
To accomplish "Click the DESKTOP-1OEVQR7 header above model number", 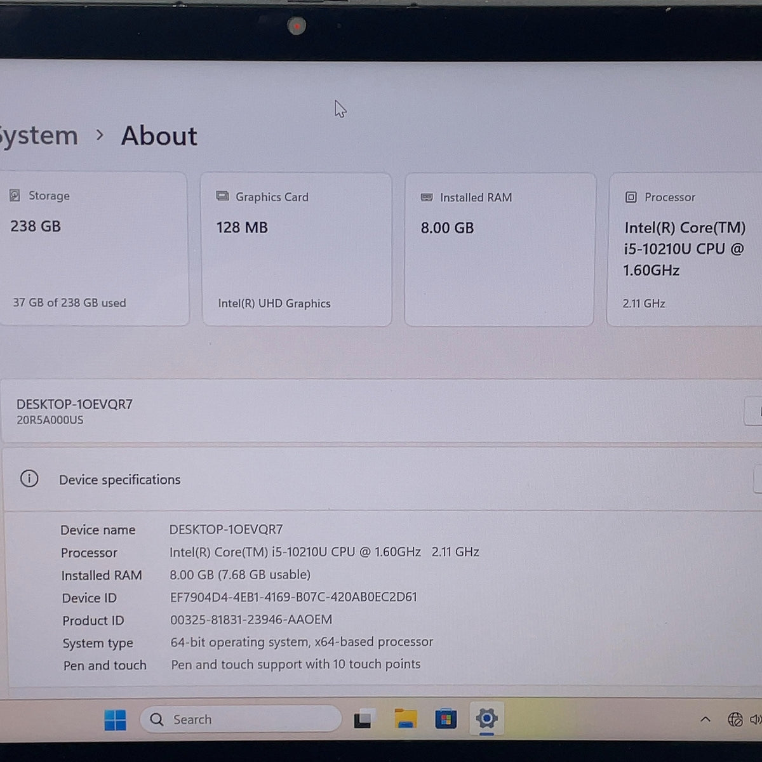I will coord(74,404).
